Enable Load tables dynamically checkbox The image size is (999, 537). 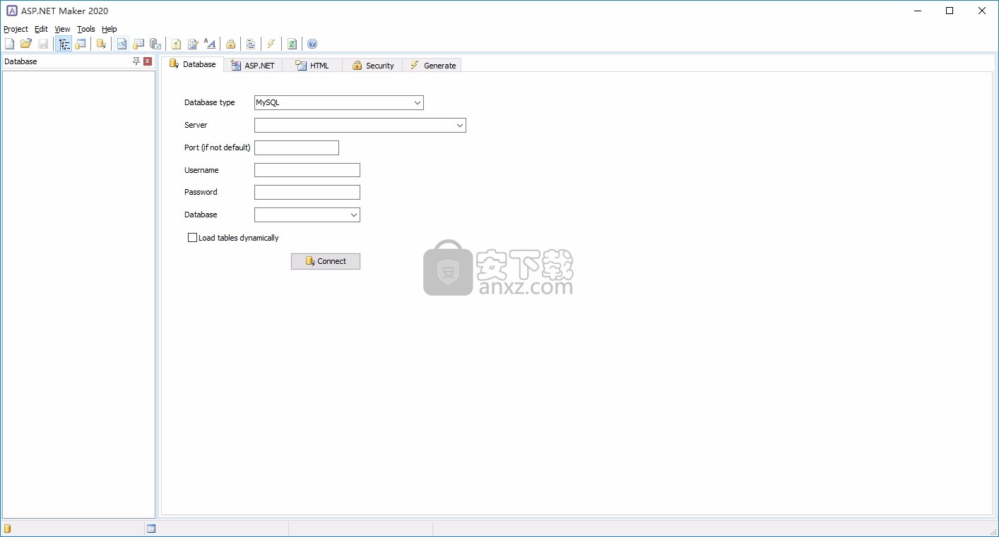pos(192,238)
